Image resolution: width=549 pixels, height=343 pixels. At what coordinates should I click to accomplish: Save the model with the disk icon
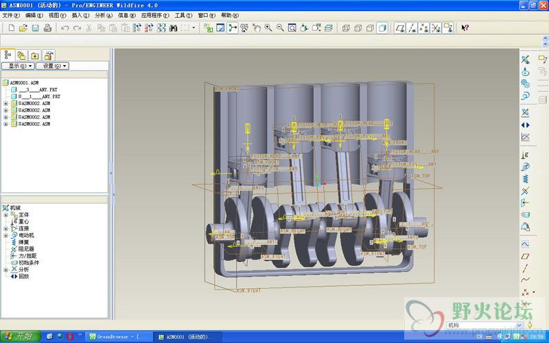[x=35, y=27]
